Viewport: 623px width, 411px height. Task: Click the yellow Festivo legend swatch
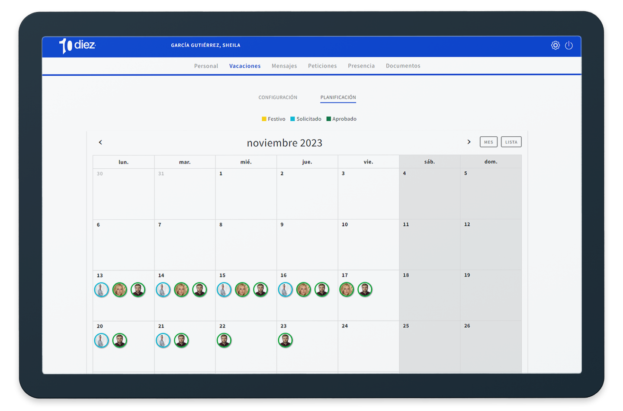click(x=264, y=119)
